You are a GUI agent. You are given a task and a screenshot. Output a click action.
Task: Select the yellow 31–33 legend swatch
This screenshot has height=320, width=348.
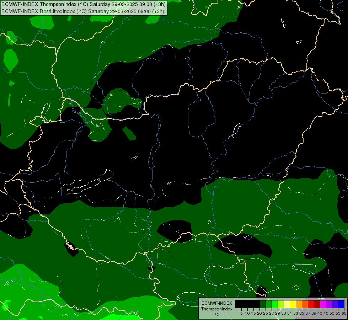(293, 304)
